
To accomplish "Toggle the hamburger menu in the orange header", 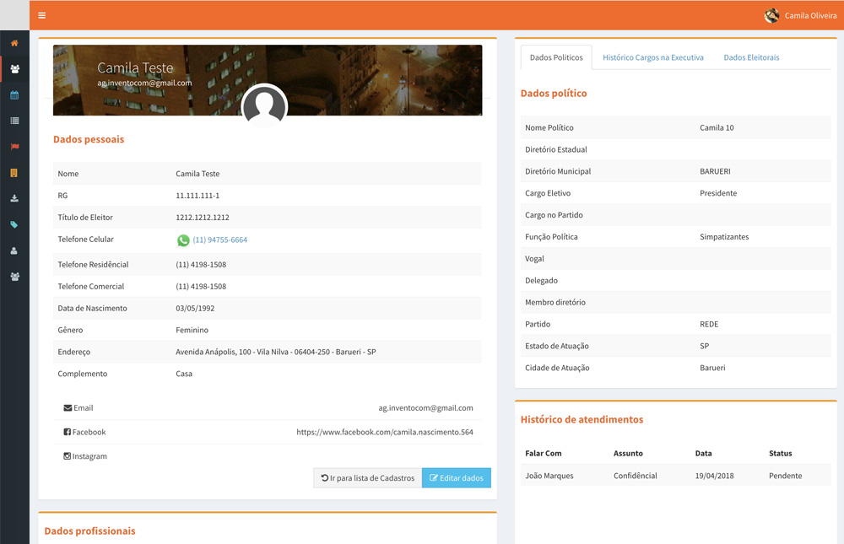I will click(x=42, y=16).
